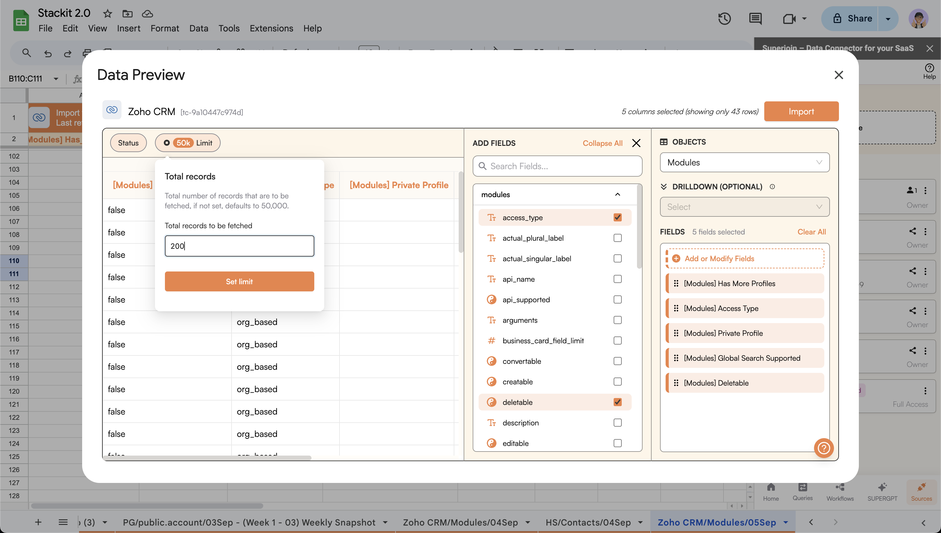Open version history clock icon
The width and height of the screenshot is (941, 533).
pos(724,19)
